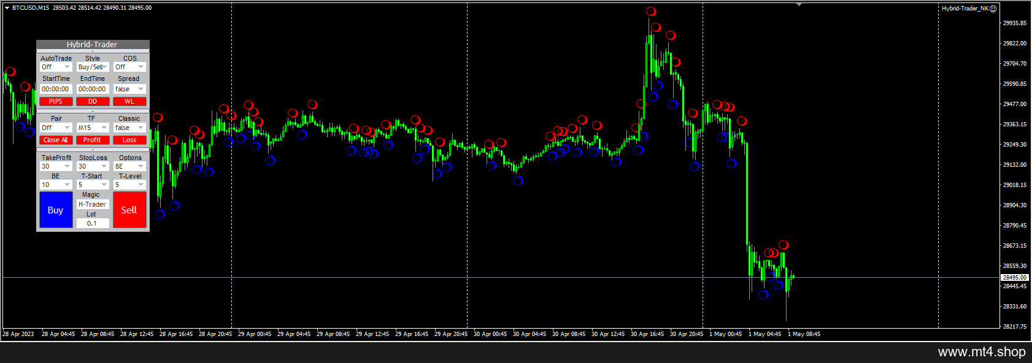Click the current price label 28495.00
This screenshot has width=1032, height=363.
point(1015,278)
